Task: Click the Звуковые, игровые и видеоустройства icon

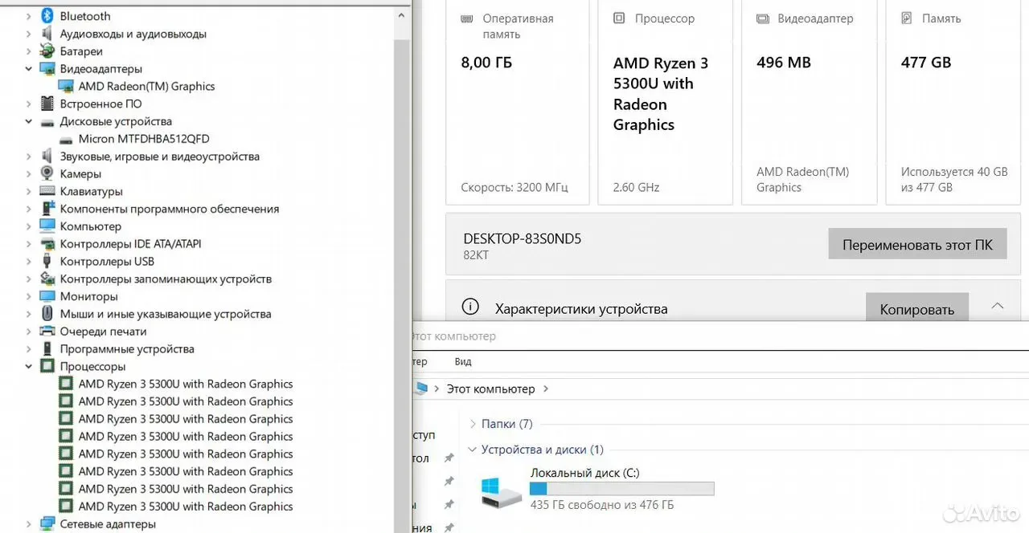Action: [47, 157]
